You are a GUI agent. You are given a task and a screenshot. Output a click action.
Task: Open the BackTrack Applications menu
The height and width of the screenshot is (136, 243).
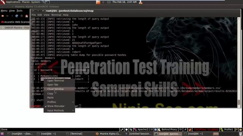click(x=13, y=2)
